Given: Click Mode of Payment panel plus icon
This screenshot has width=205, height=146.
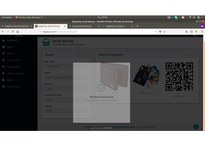Looking at the screenshot, I should 187,55.
